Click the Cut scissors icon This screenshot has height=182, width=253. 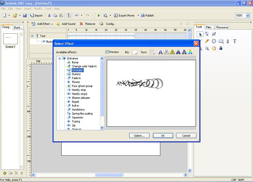[x=49, y=16]
